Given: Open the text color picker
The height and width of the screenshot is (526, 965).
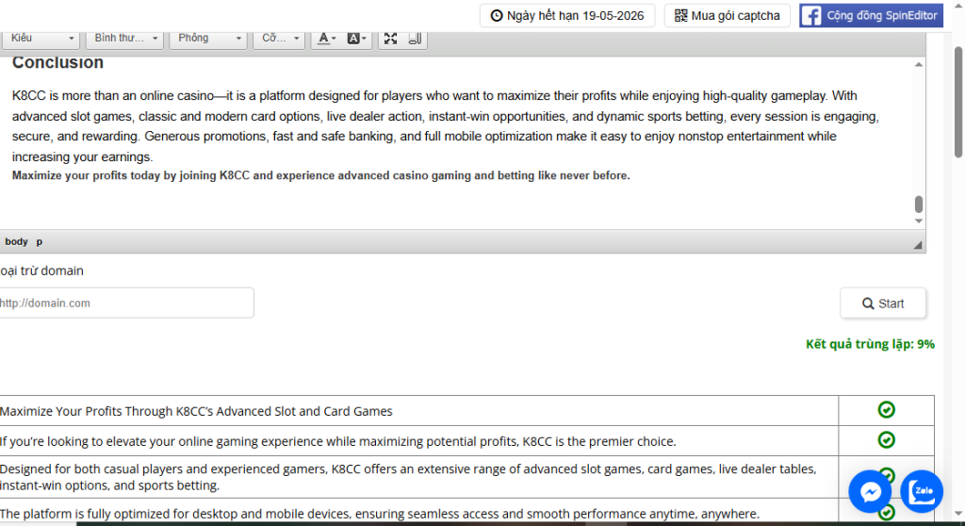Looking at the screenshot, I should point(327,39).
